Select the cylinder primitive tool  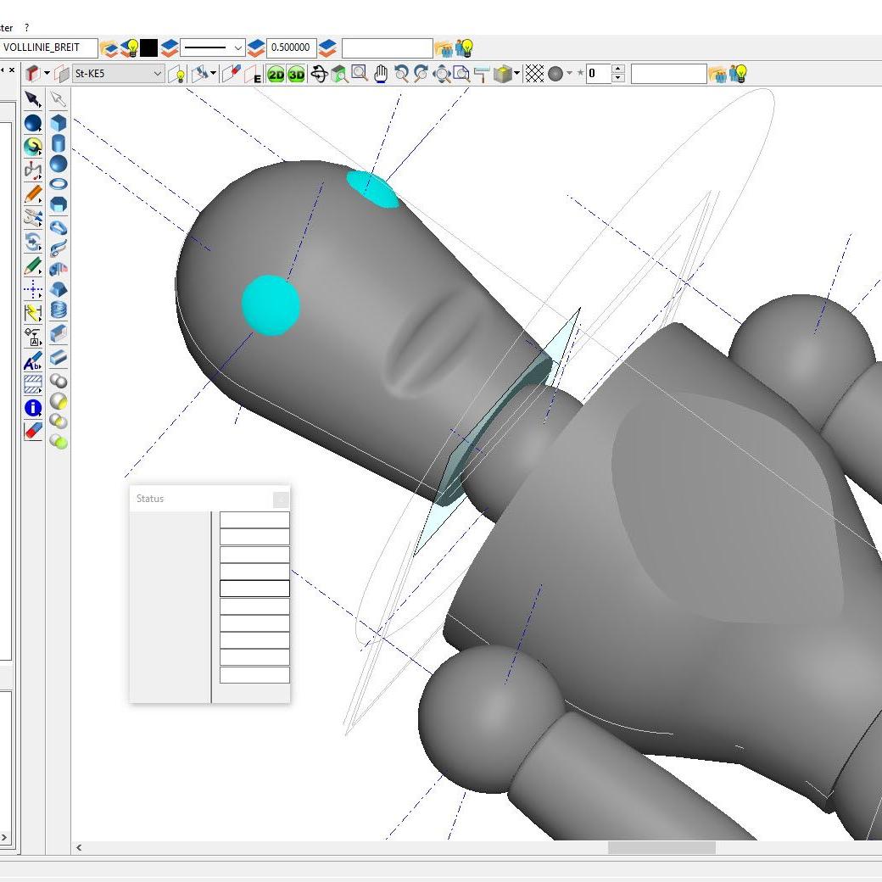(58, 143)
